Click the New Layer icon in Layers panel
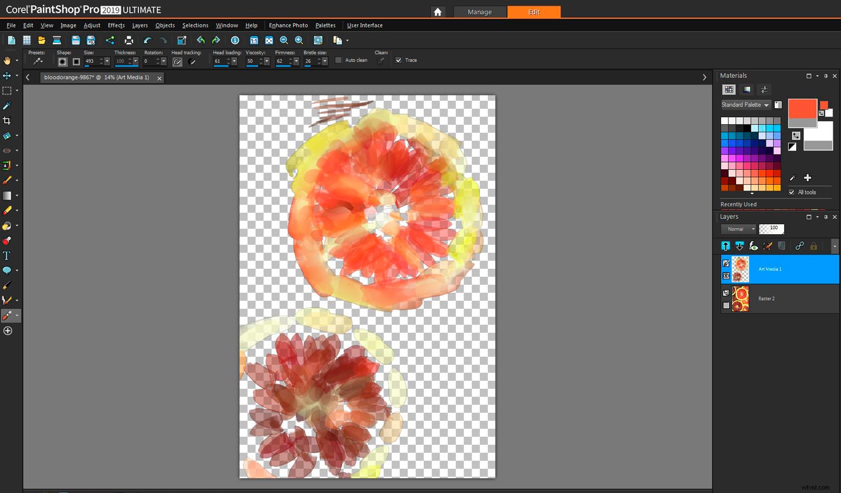Image resolution: width=841 pixels, height=493 pixels. (726, 246)
